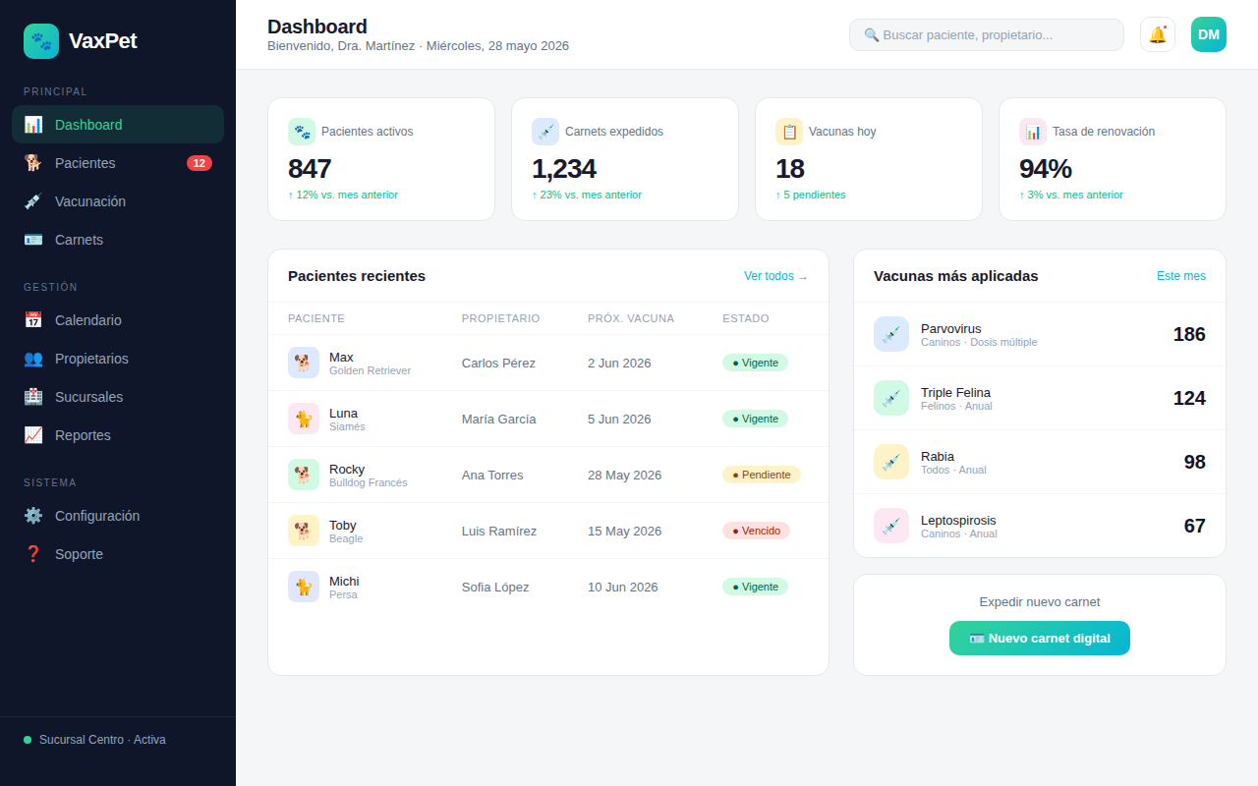Click Michi's 'Vigente' status badge

(755, 587)
